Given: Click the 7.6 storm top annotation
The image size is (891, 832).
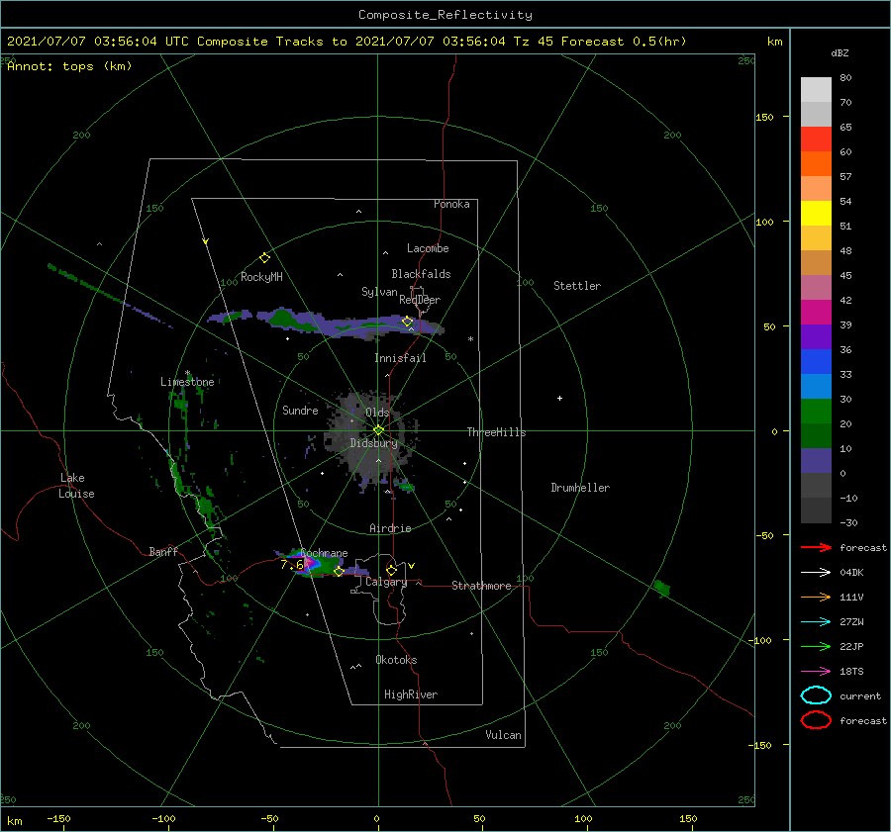Looking at the screenshot, I should [291, 565].
